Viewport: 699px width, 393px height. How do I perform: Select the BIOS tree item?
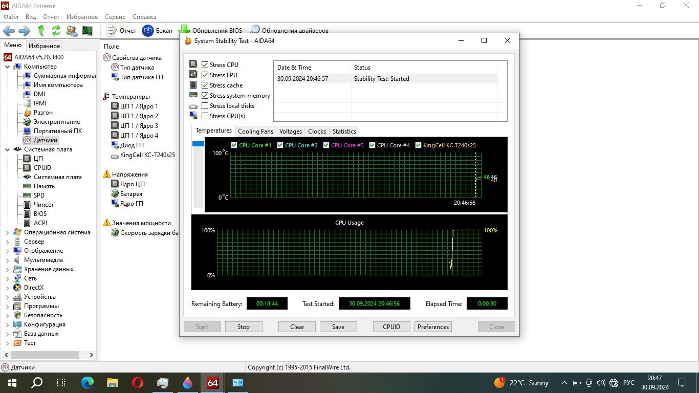[x=35, y=214]
